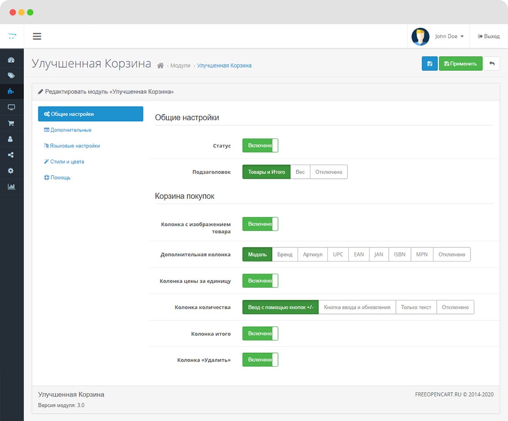Click the Выход logout link
The width and height of the screenshot is (508, 421).
(488, 36)
